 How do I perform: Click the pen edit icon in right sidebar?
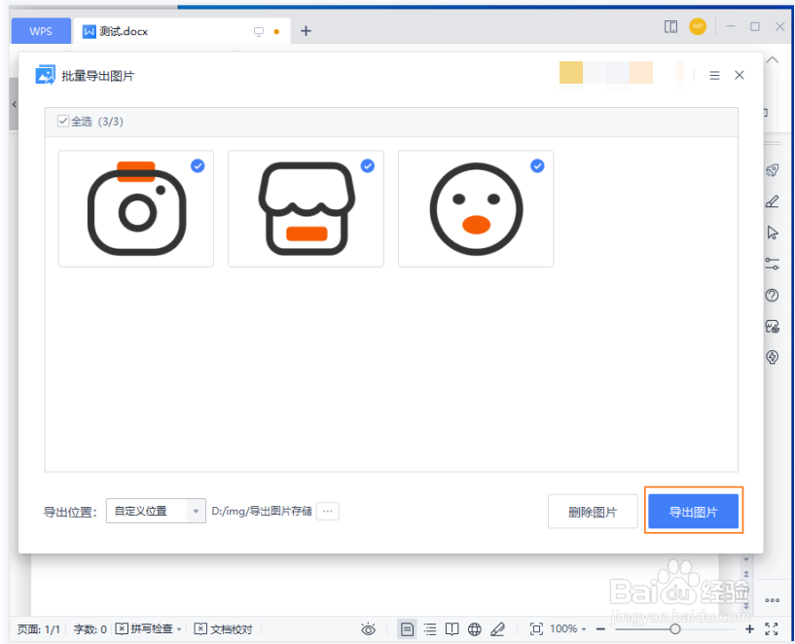coord(772,201)
